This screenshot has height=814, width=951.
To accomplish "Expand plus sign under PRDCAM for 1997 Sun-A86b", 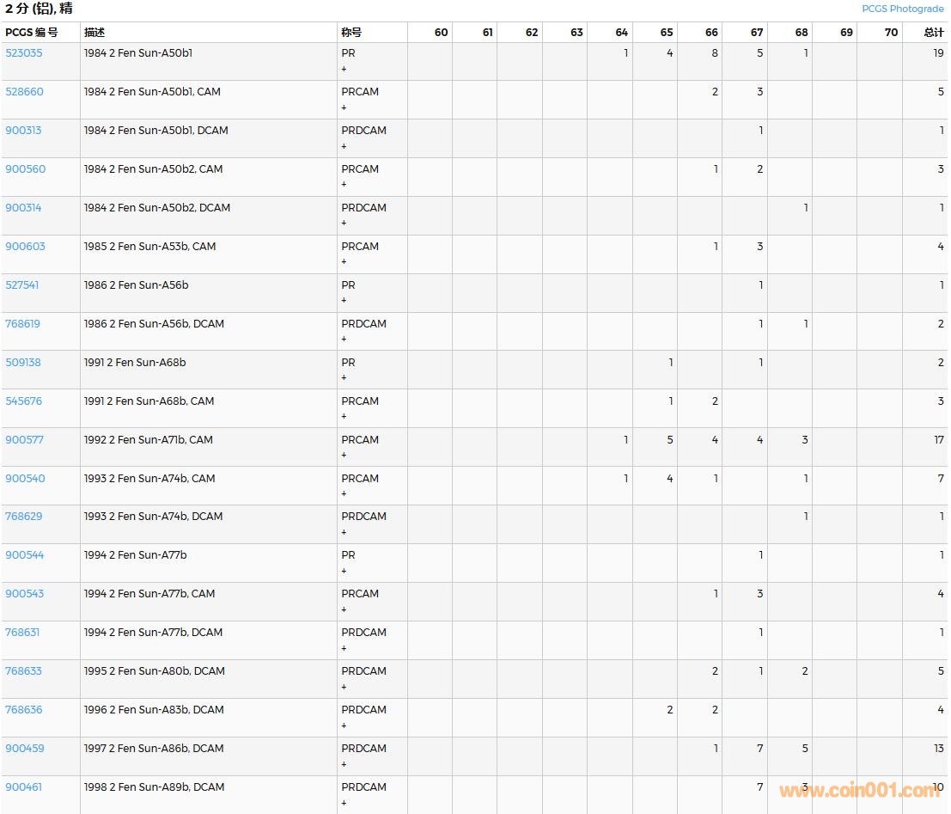I will (344, 764).
